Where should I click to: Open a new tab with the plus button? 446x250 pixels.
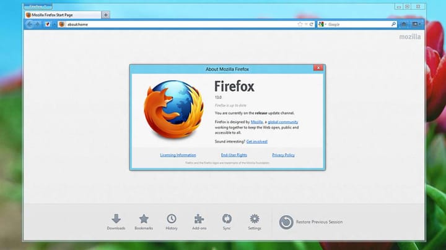(105, 15)
